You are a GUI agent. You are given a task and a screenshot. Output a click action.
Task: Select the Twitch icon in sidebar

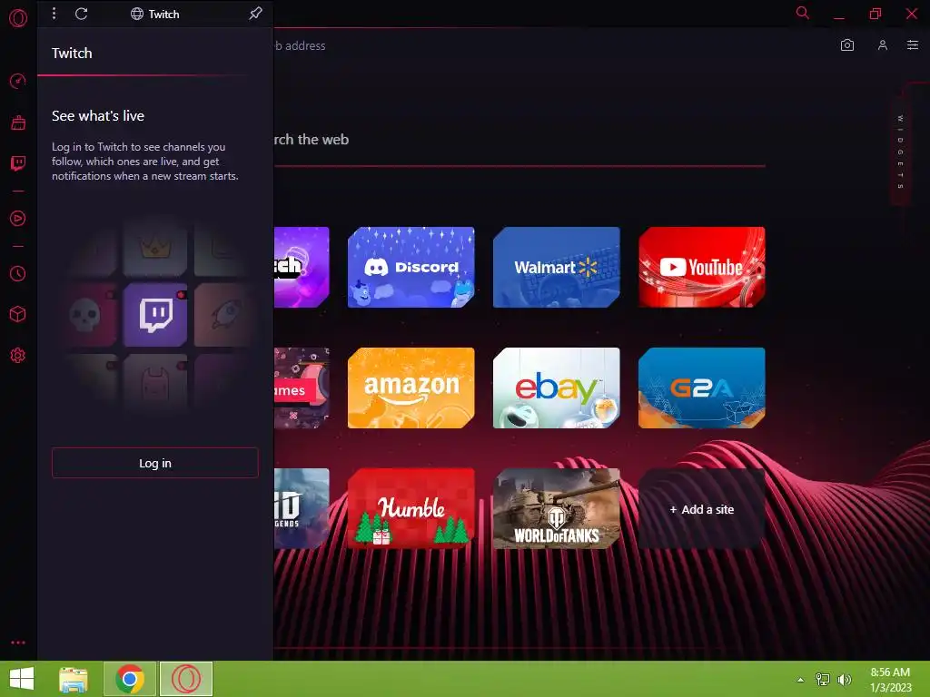[18, 163]
